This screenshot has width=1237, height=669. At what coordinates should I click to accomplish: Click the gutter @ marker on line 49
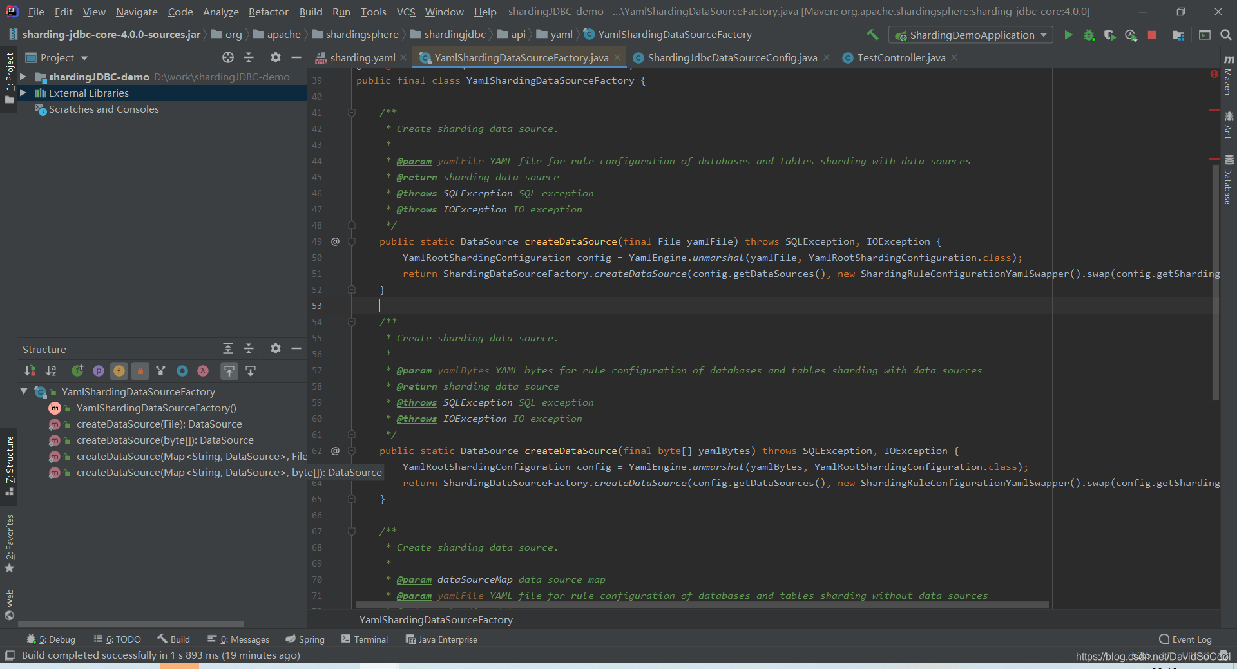point(335,241)
